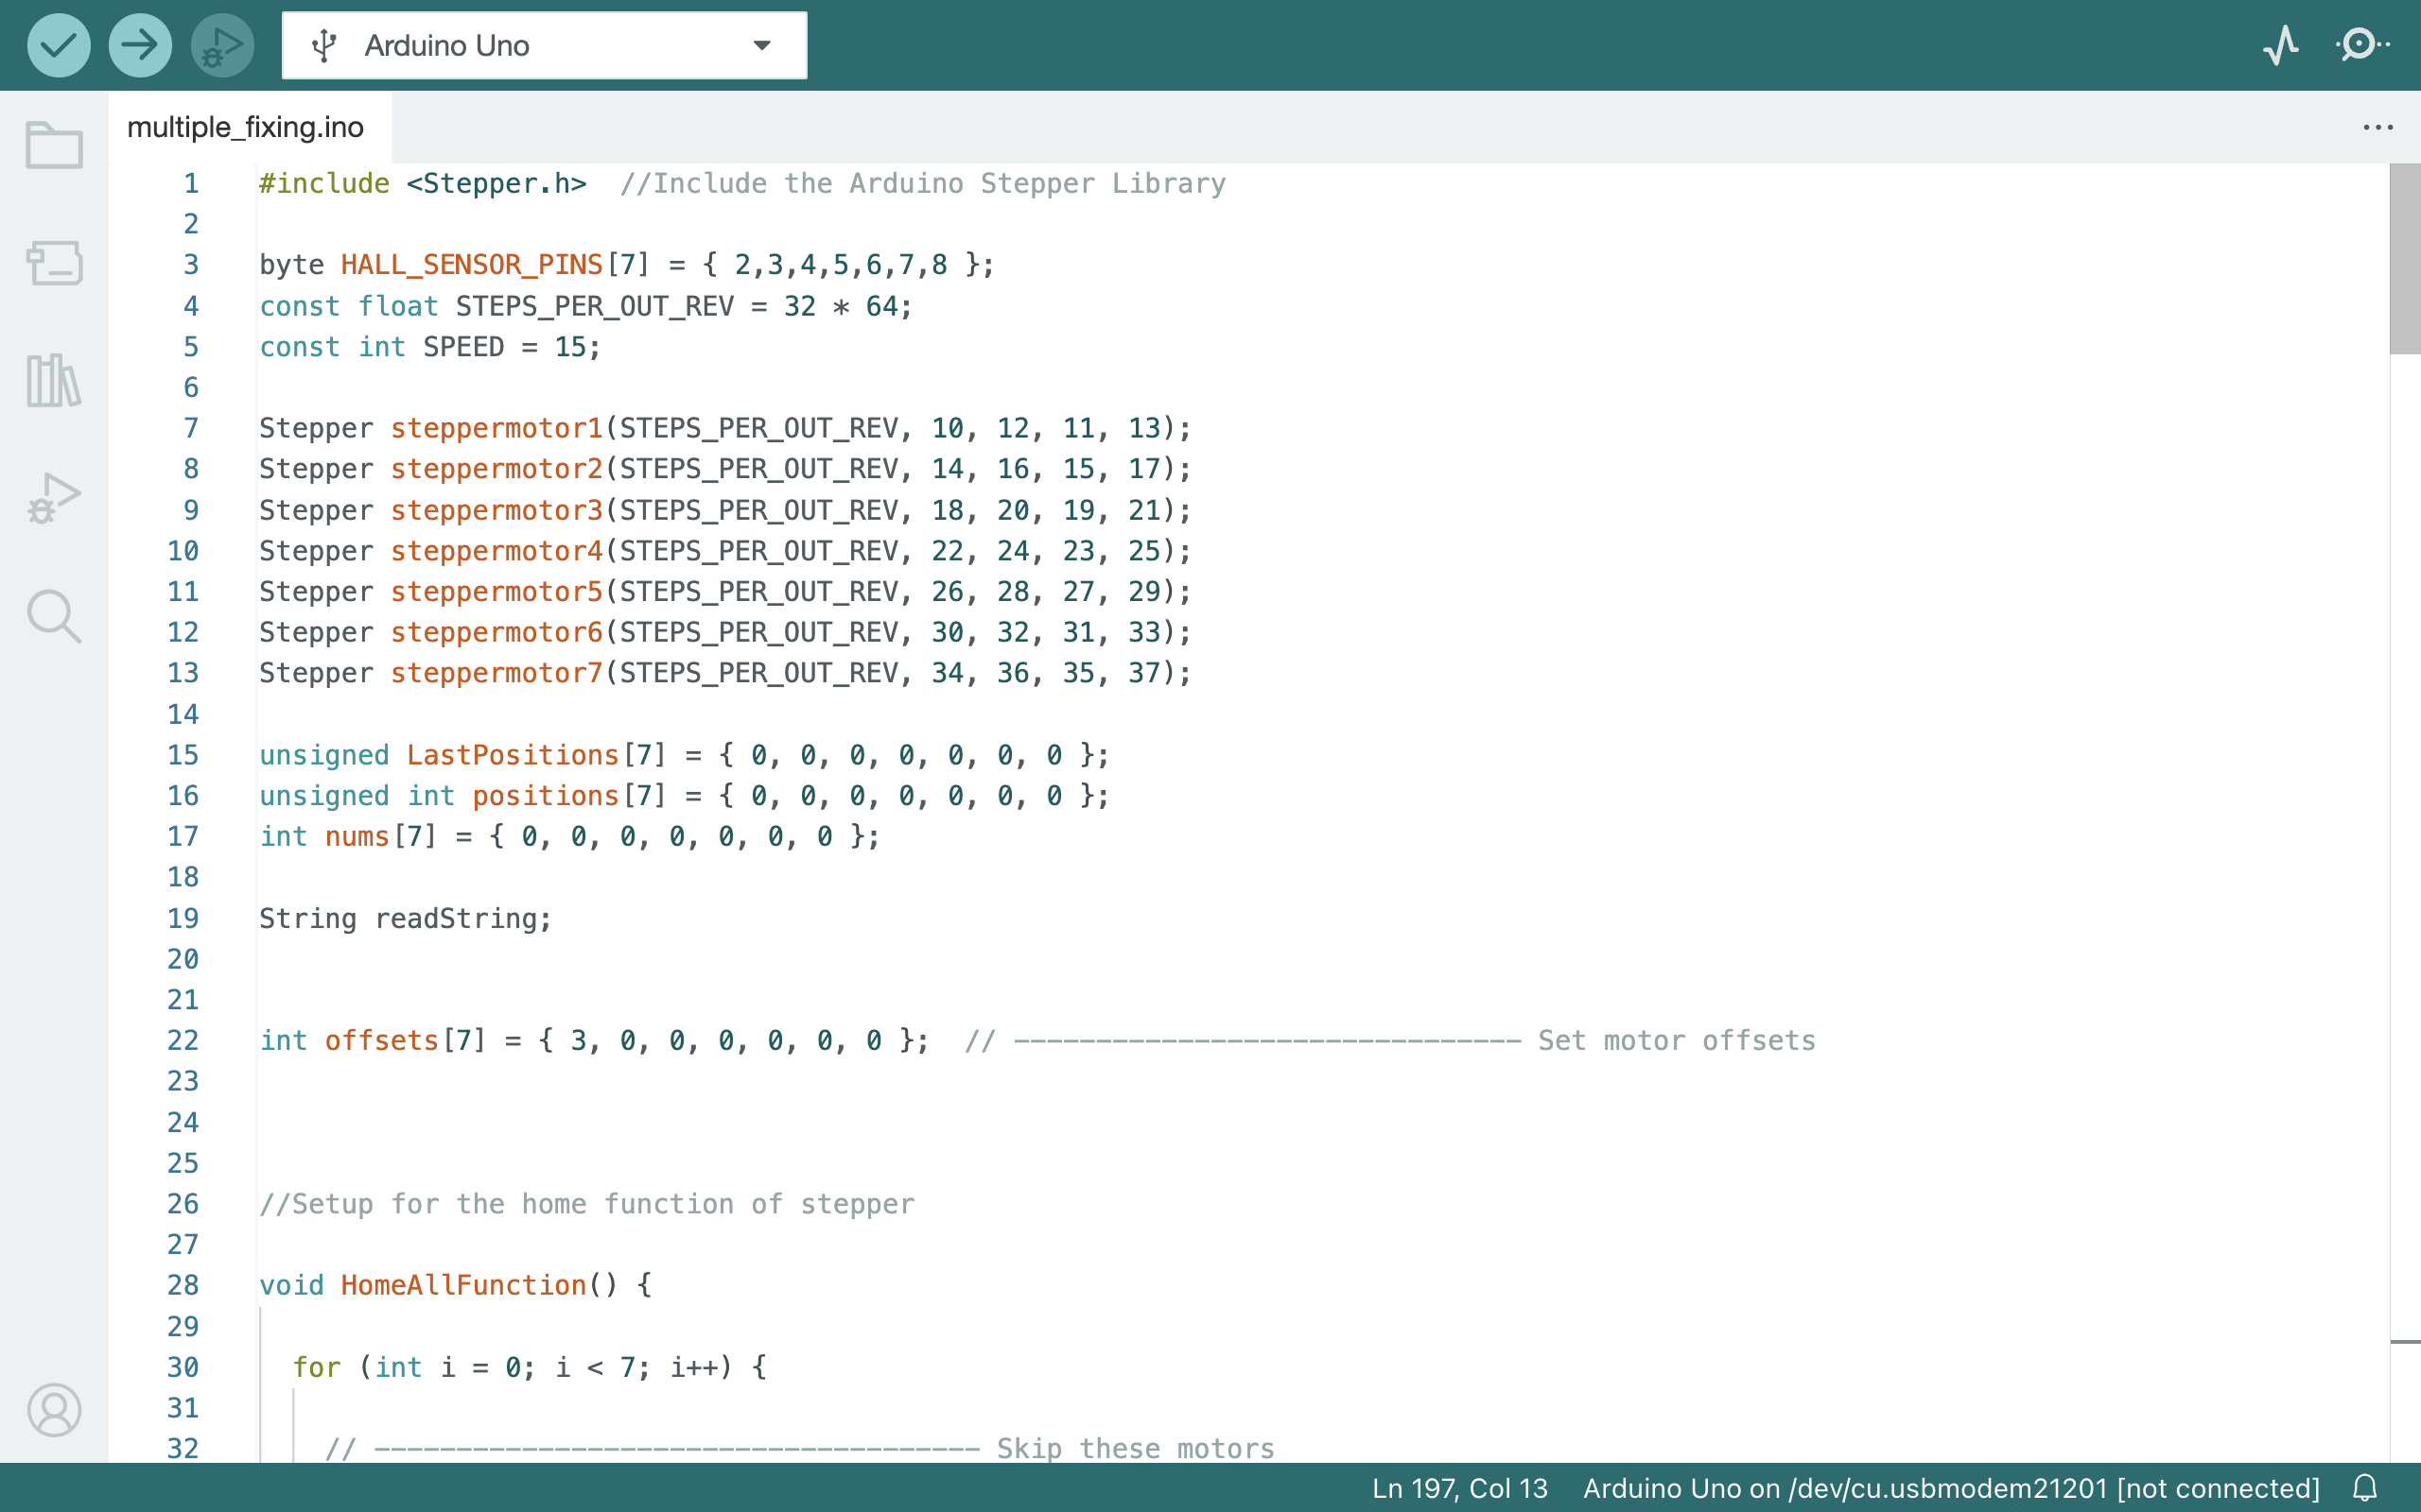Click the Arduino Uno port status text
This screenshot has width=2421, height=1512.
tap(1950, 1488)
